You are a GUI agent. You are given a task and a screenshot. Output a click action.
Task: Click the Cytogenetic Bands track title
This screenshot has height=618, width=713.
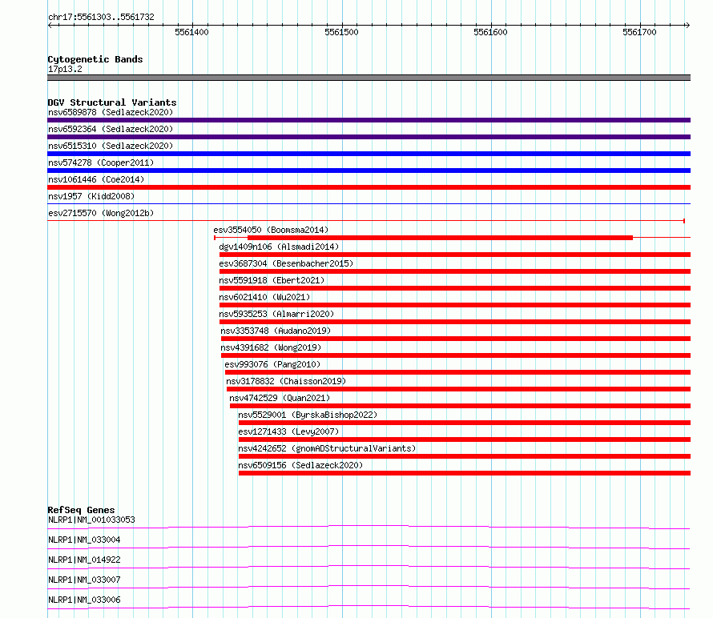(x=95, y=59)
